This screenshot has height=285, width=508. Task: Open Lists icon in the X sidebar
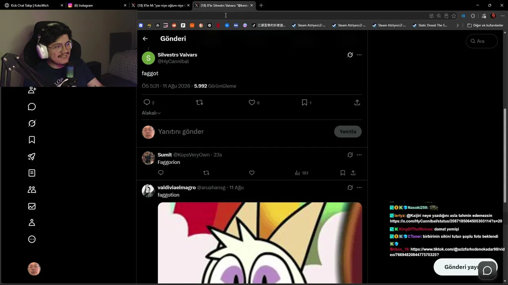pyautogui.click(x=32, y=173)
